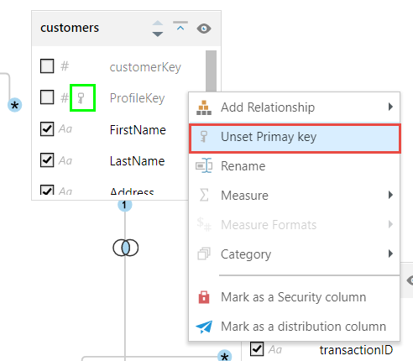Click the ProfileKey column name

(x=137, y=98)
